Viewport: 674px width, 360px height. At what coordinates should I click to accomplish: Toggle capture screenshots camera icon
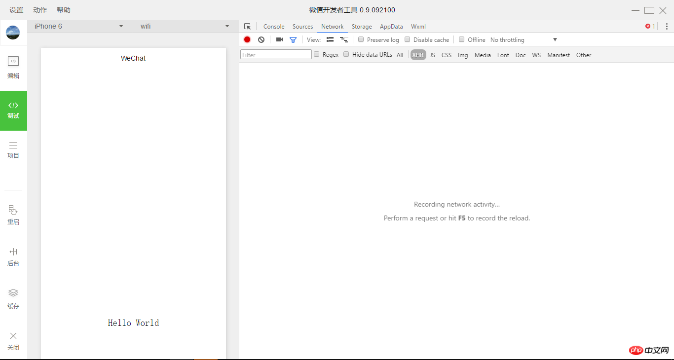pos(279,39)
